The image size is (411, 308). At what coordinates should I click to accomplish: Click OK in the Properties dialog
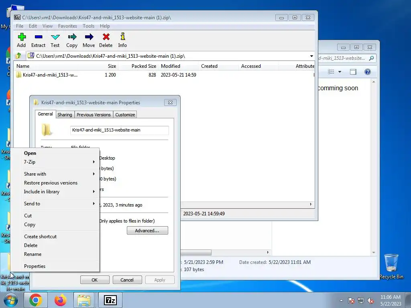[x=95, y=280]
